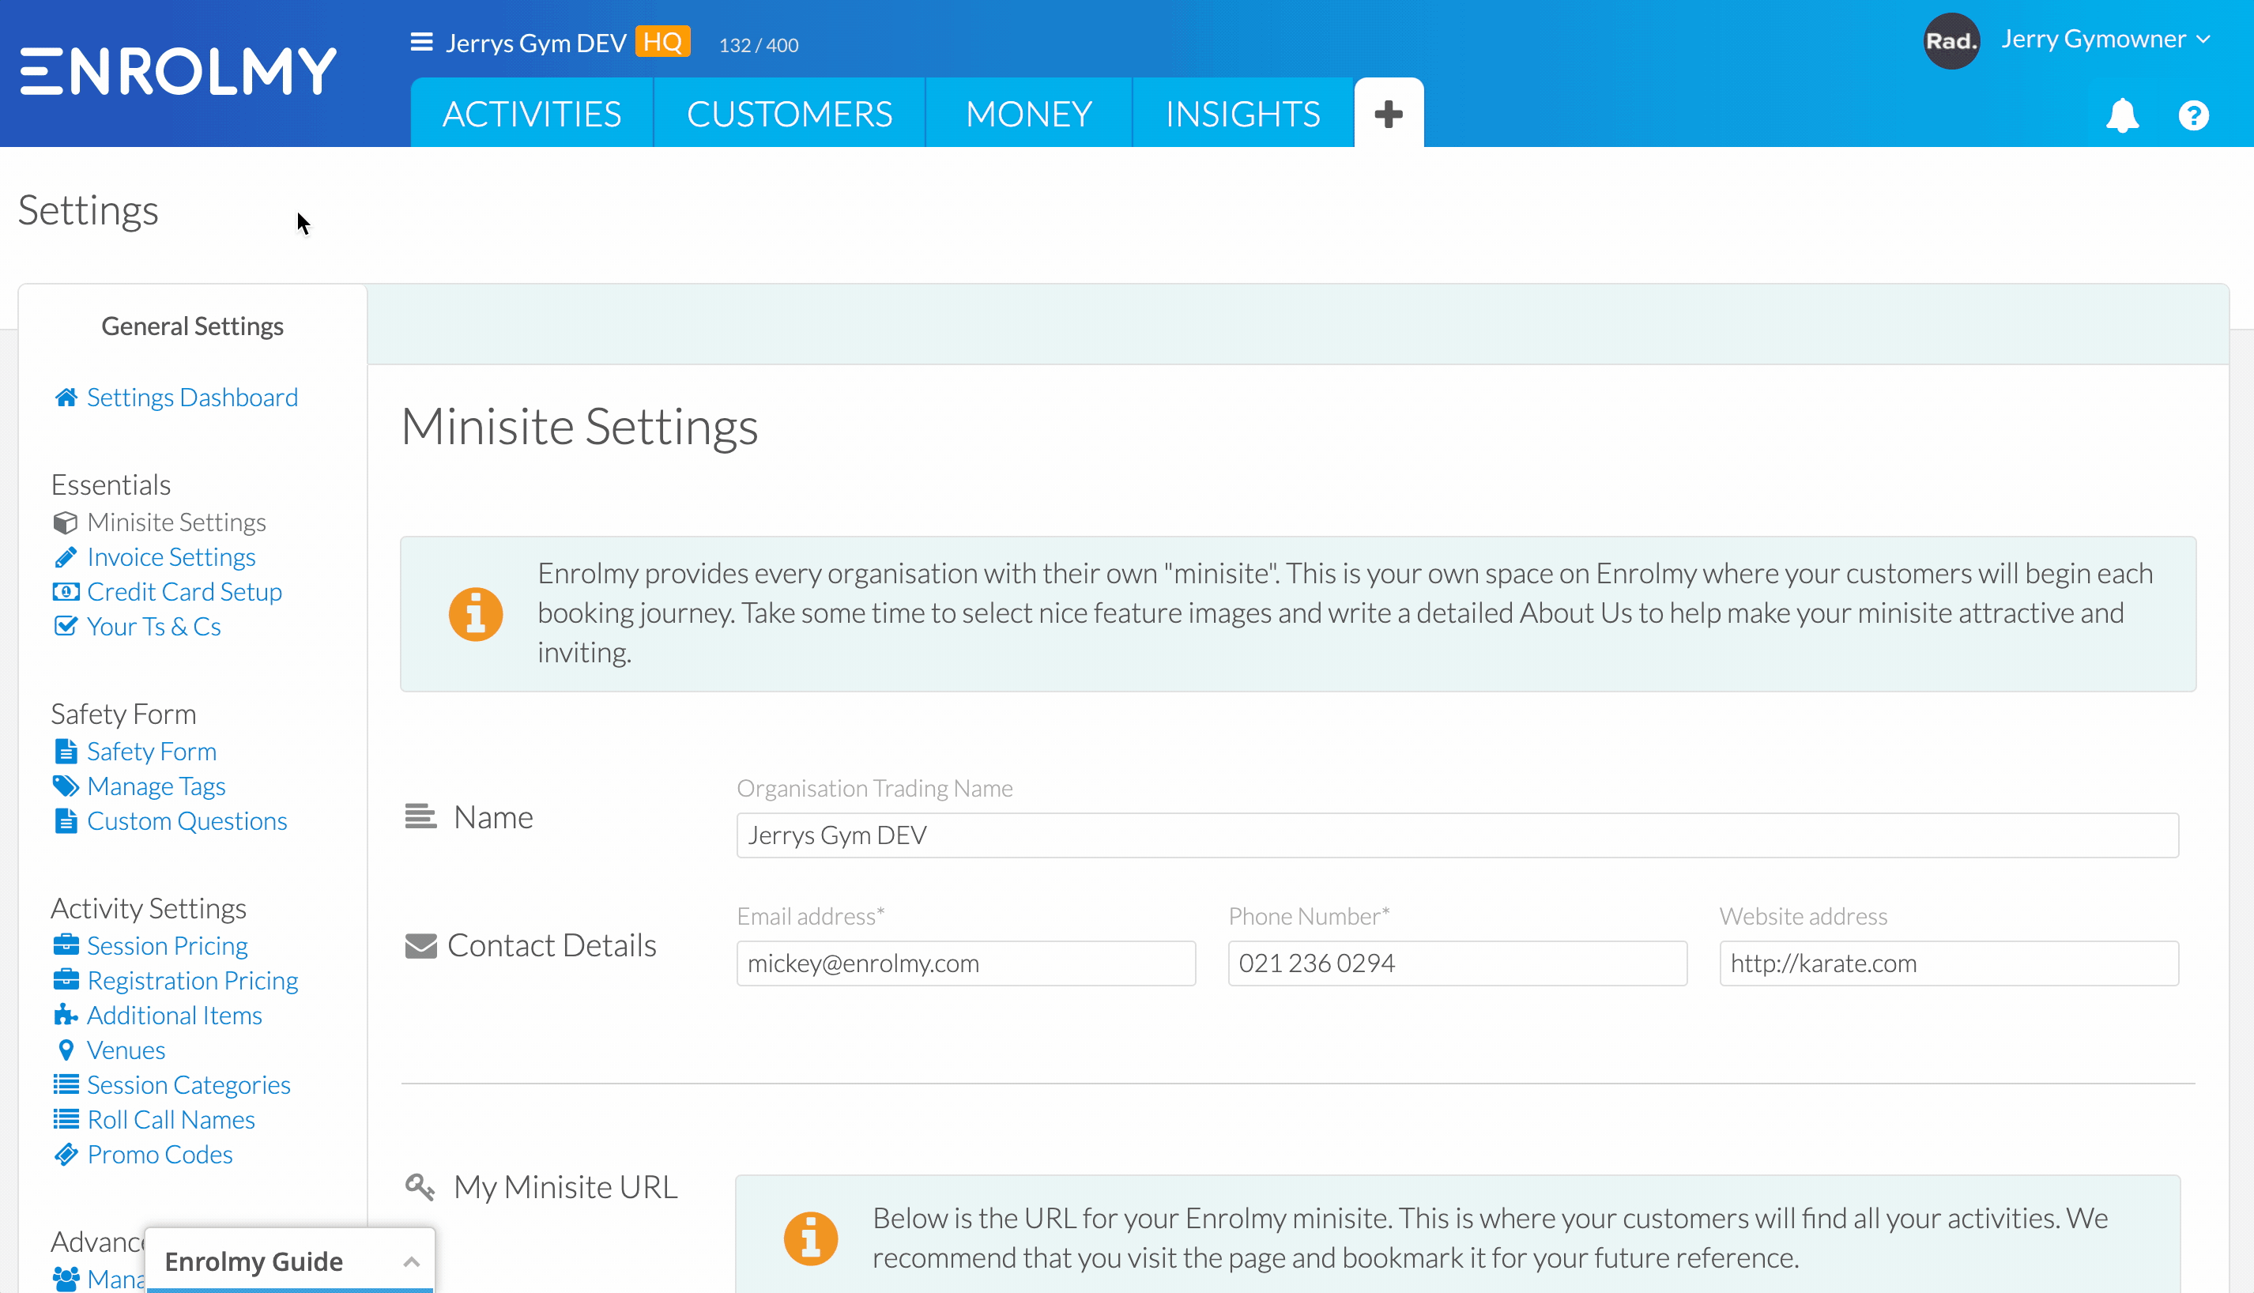Open Invoice Settings
Image resolution: width=2254 pixels, height=1293 pixels.
[x=171, y=557]
